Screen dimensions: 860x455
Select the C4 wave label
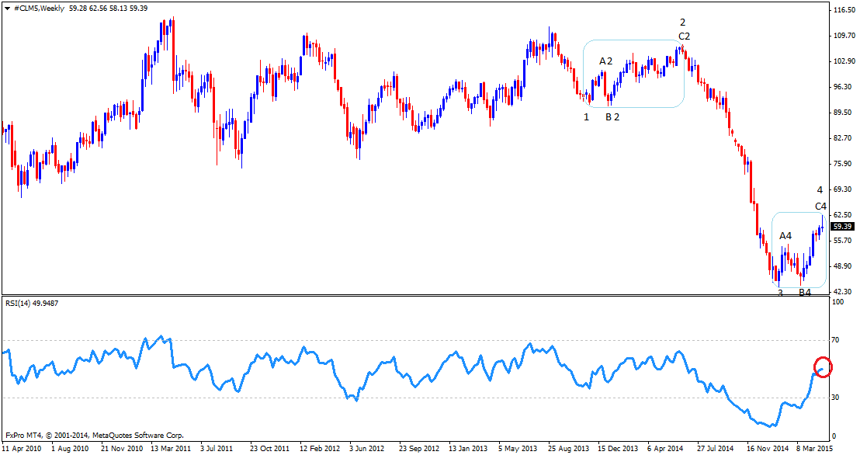pos(820,206)
